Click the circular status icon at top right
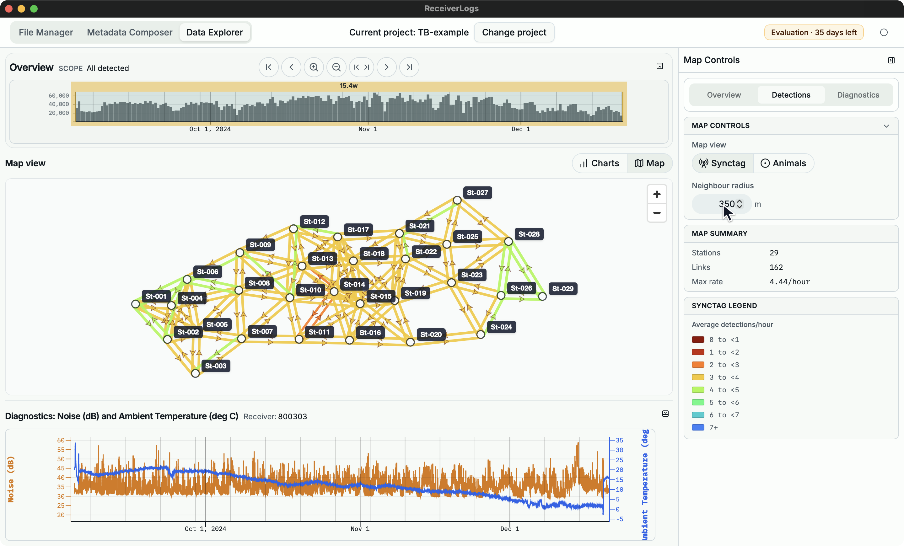Image resolution: width=904 pixels, height=546 pixels. pyautogui.click(x=884, y=33)
